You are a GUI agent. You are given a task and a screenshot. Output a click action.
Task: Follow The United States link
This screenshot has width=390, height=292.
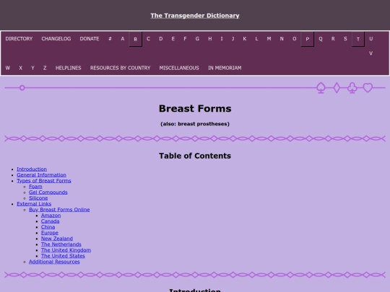tap(63, 256)
